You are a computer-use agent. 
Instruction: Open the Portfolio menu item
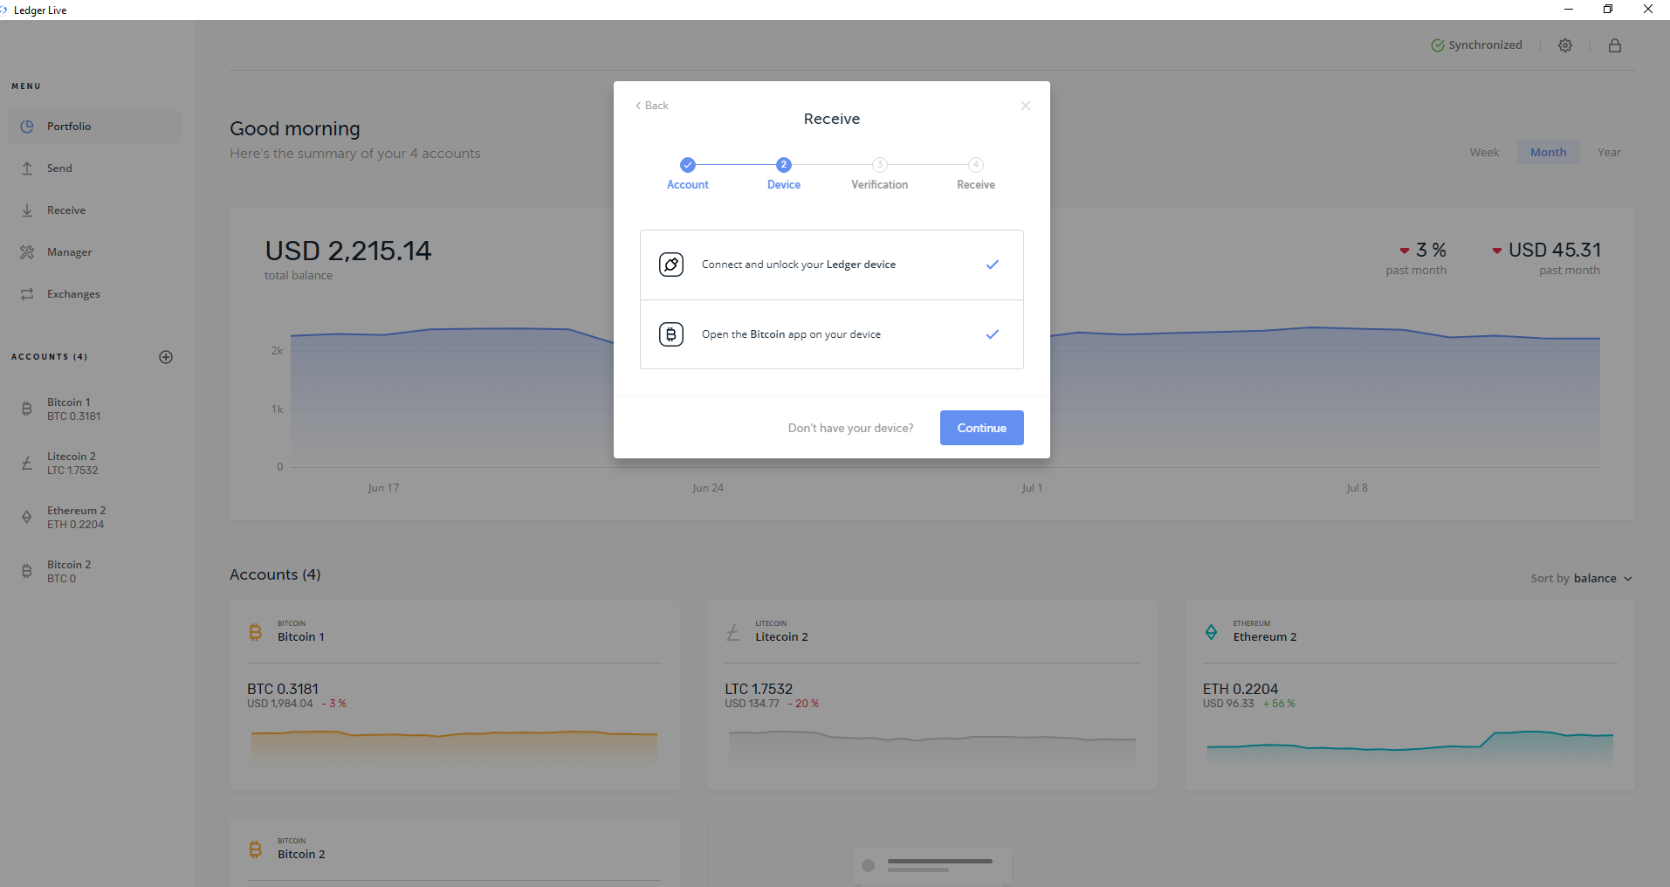coord(94,127)
